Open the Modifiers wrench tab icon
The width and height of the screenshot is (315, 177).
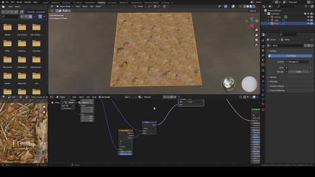pyautogui.click(x=263, y=81)
